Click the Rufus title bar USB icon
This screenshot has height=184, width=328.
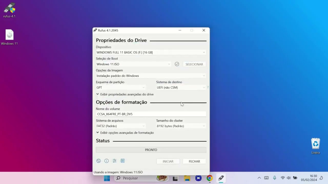pyautogui.click(x=95, y=30)
